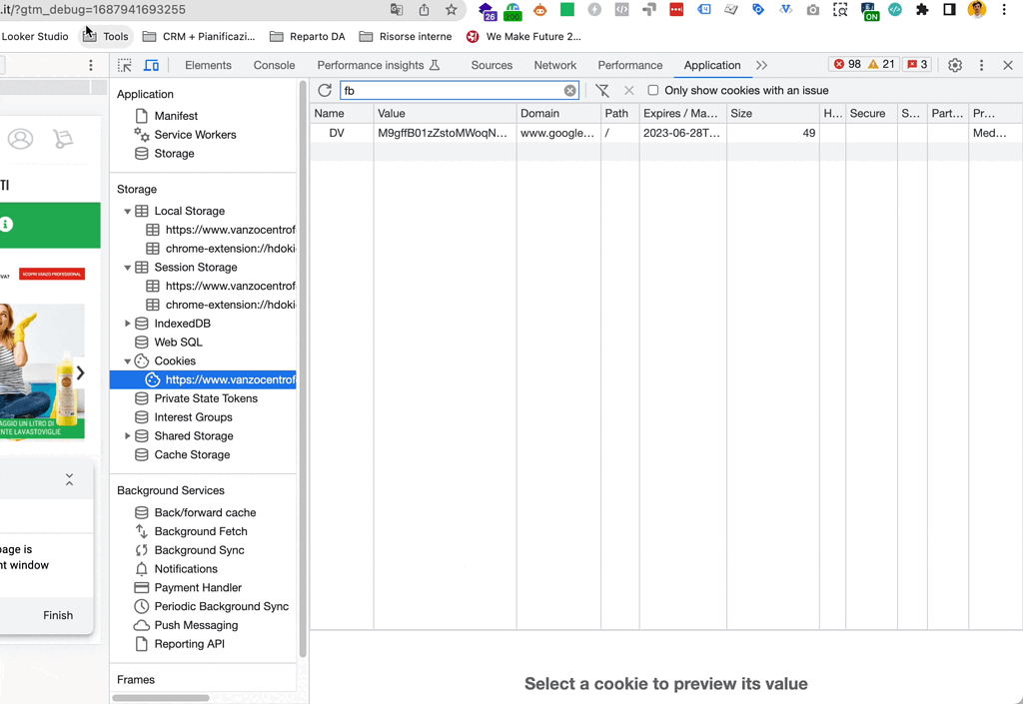Show more DevTools tabs chevron

pyautogui.click(x=762, y=65)
